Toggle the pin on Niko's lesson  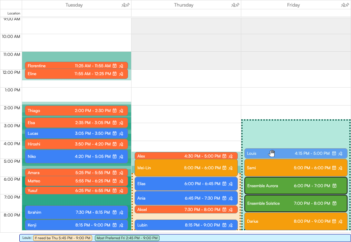pos(121,157)
